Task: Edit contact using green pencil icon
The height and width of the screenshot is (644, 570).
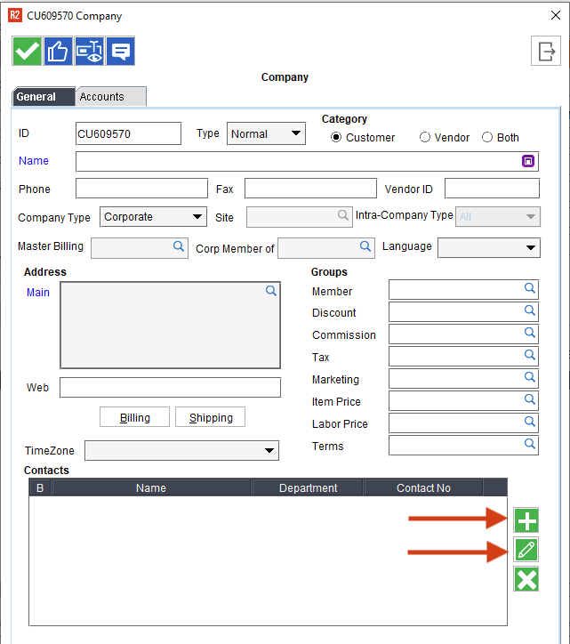Action: (526, 551)
